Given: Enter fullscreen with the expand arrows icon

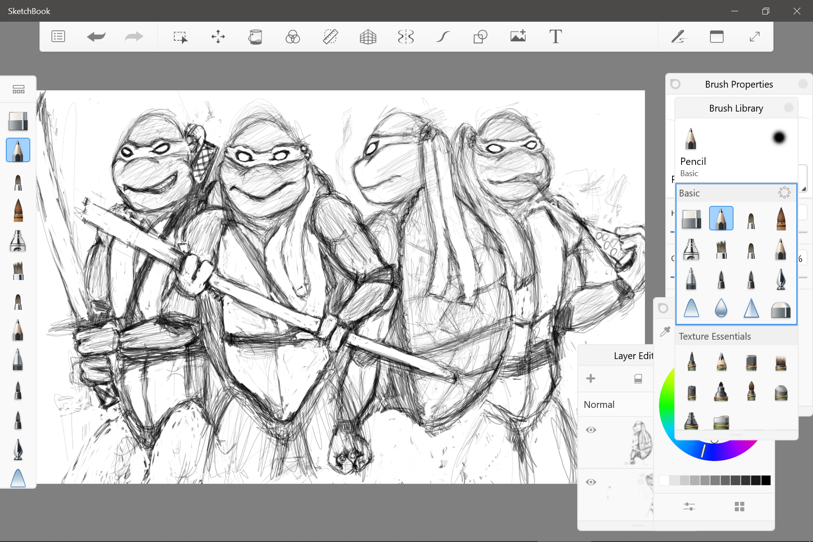Looking at the screenshot, I should coord(755,37).
